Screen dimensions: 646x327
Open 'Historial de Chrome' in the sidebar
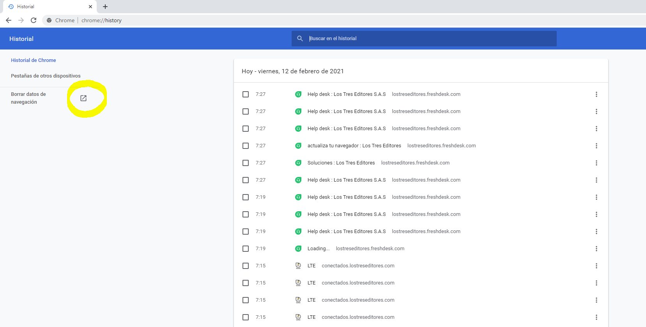pos(34,60)
